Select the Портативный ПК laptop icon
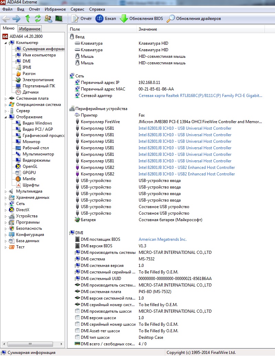The image size is (275, 356). pos(18,86)
